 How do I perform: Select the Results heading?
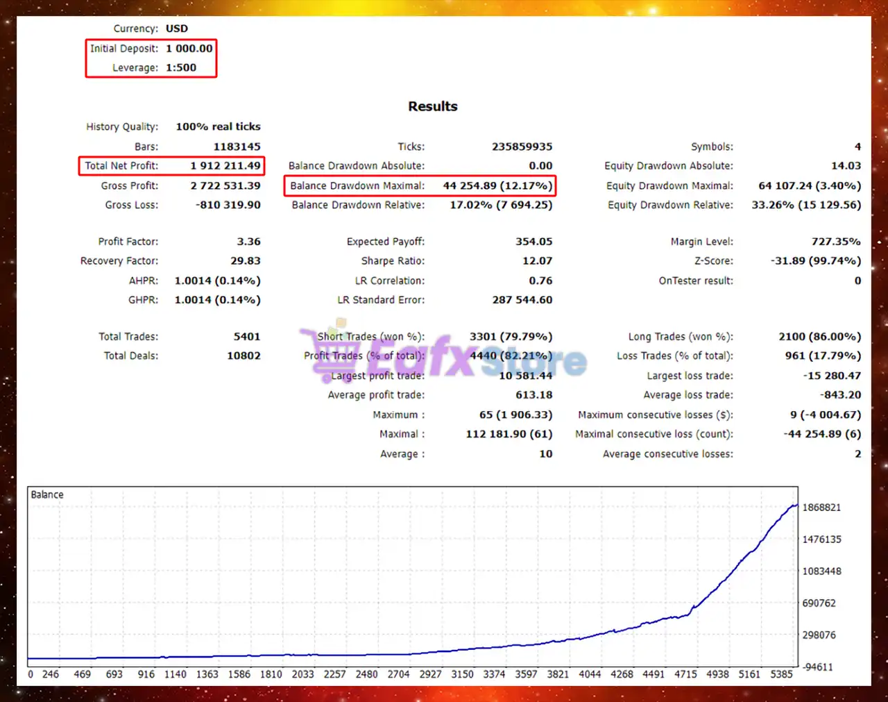tap(432, 106)
